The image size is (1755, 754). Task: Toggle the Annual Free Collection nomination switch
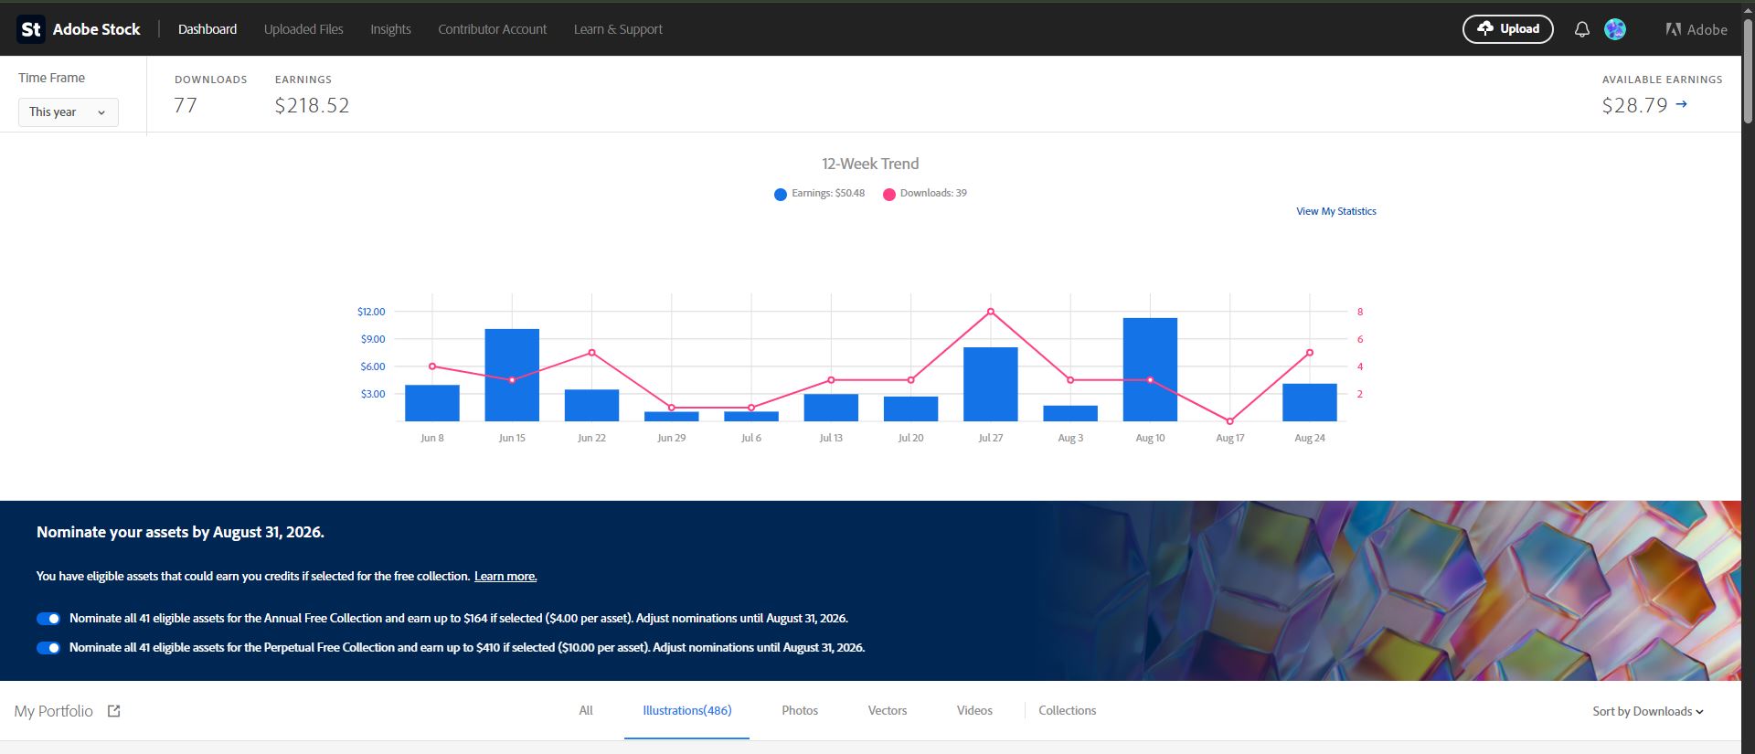pyautogui.click(x=48, y=619)
